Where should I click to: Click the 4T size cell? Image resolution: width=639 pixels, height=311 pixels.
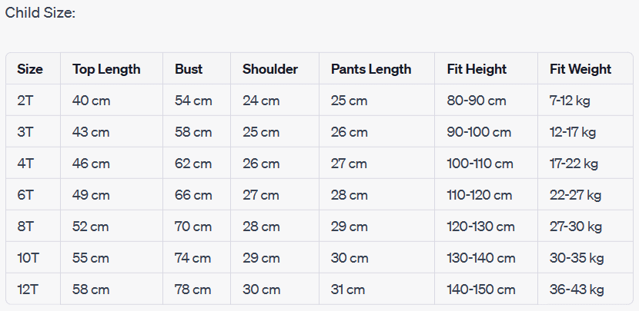(x=25, y=164)
